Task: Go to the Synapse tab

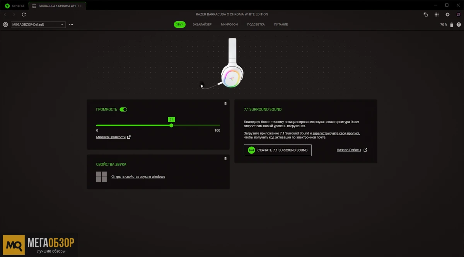Action: click(x=15, y=6)
